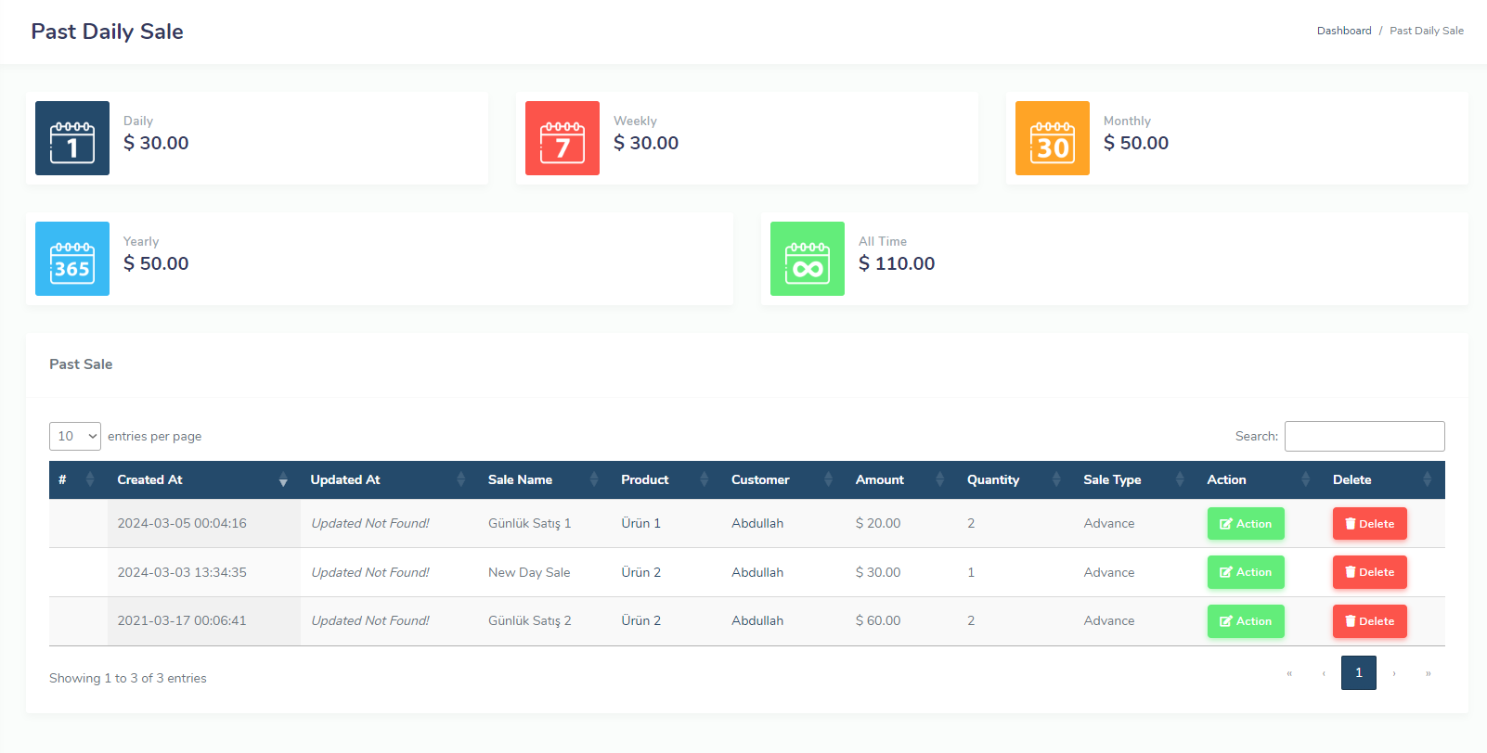The width and height of the screenshot is (1487, 753).
Task: Click the orange Monthly calendar icon
Action: 1052,138
